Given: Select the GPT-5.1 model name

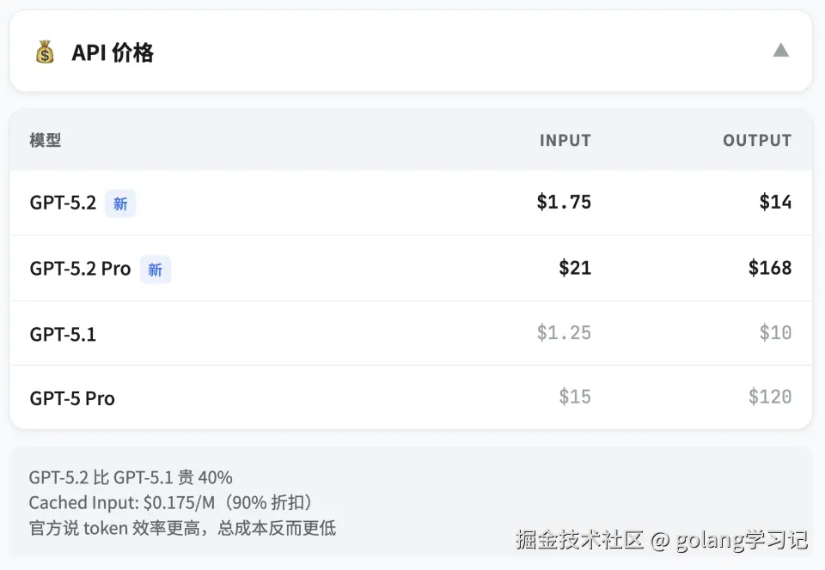Looking at the screenshot, I should coord(63,334).
